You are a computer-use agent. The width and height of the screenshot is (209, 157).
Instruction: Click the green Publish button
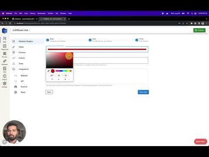199,30
